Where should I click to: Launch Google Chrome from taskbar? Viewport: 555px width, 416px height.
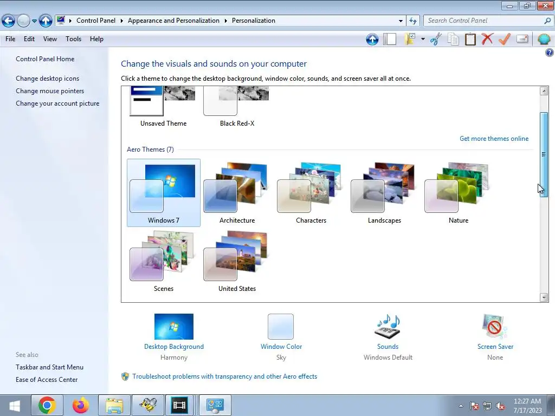pyautogui.click(x=47, y=405)
